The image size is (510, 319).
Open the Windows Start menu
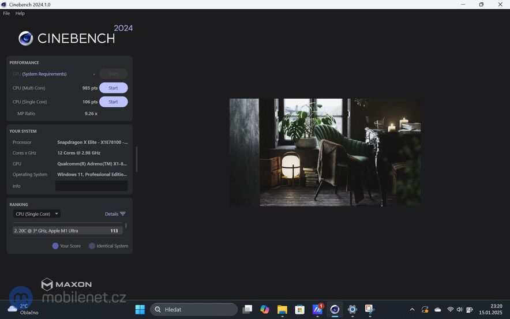140,310
